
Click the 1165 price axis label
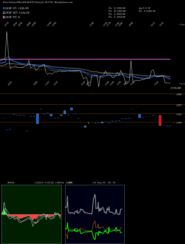pyautogui.click(x=179, y=114)
